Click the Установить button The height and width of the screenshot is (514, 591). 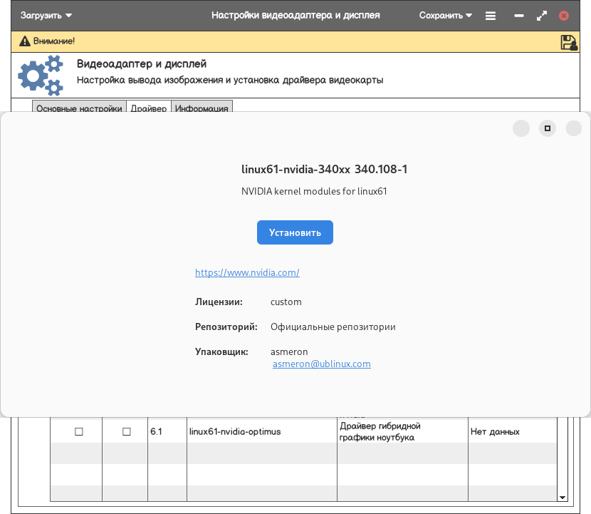pos(295,232)
